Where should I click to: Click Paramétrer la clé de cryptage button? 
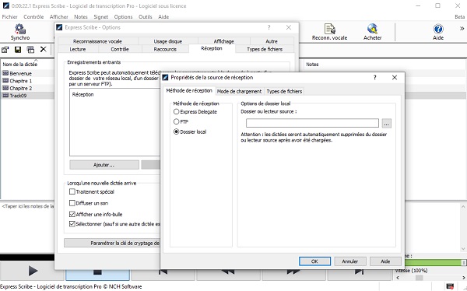point(112,243)
